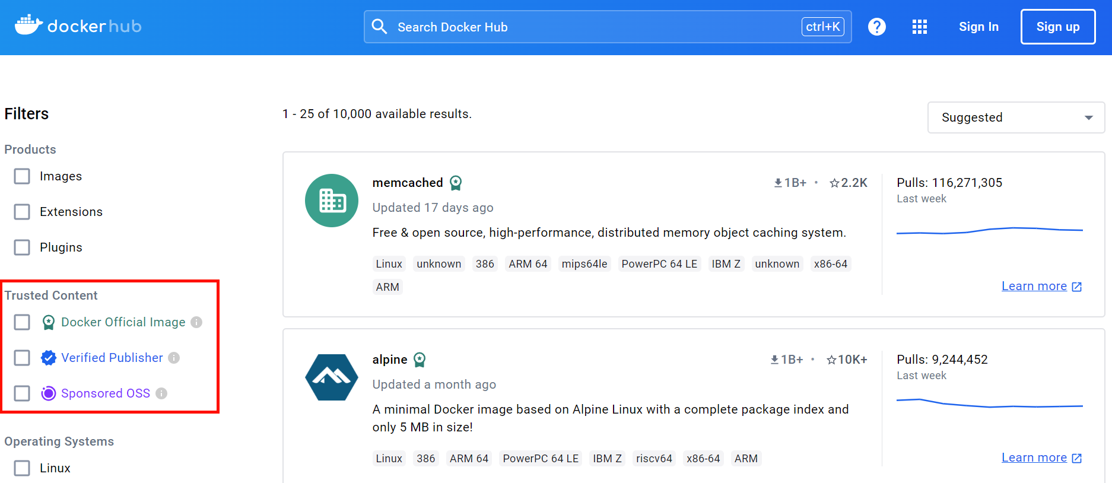This screenshot has height=483, width=1112.
Task: Open the apps grid menu icon
Action: pyautogui.click(x=919, y=27)
